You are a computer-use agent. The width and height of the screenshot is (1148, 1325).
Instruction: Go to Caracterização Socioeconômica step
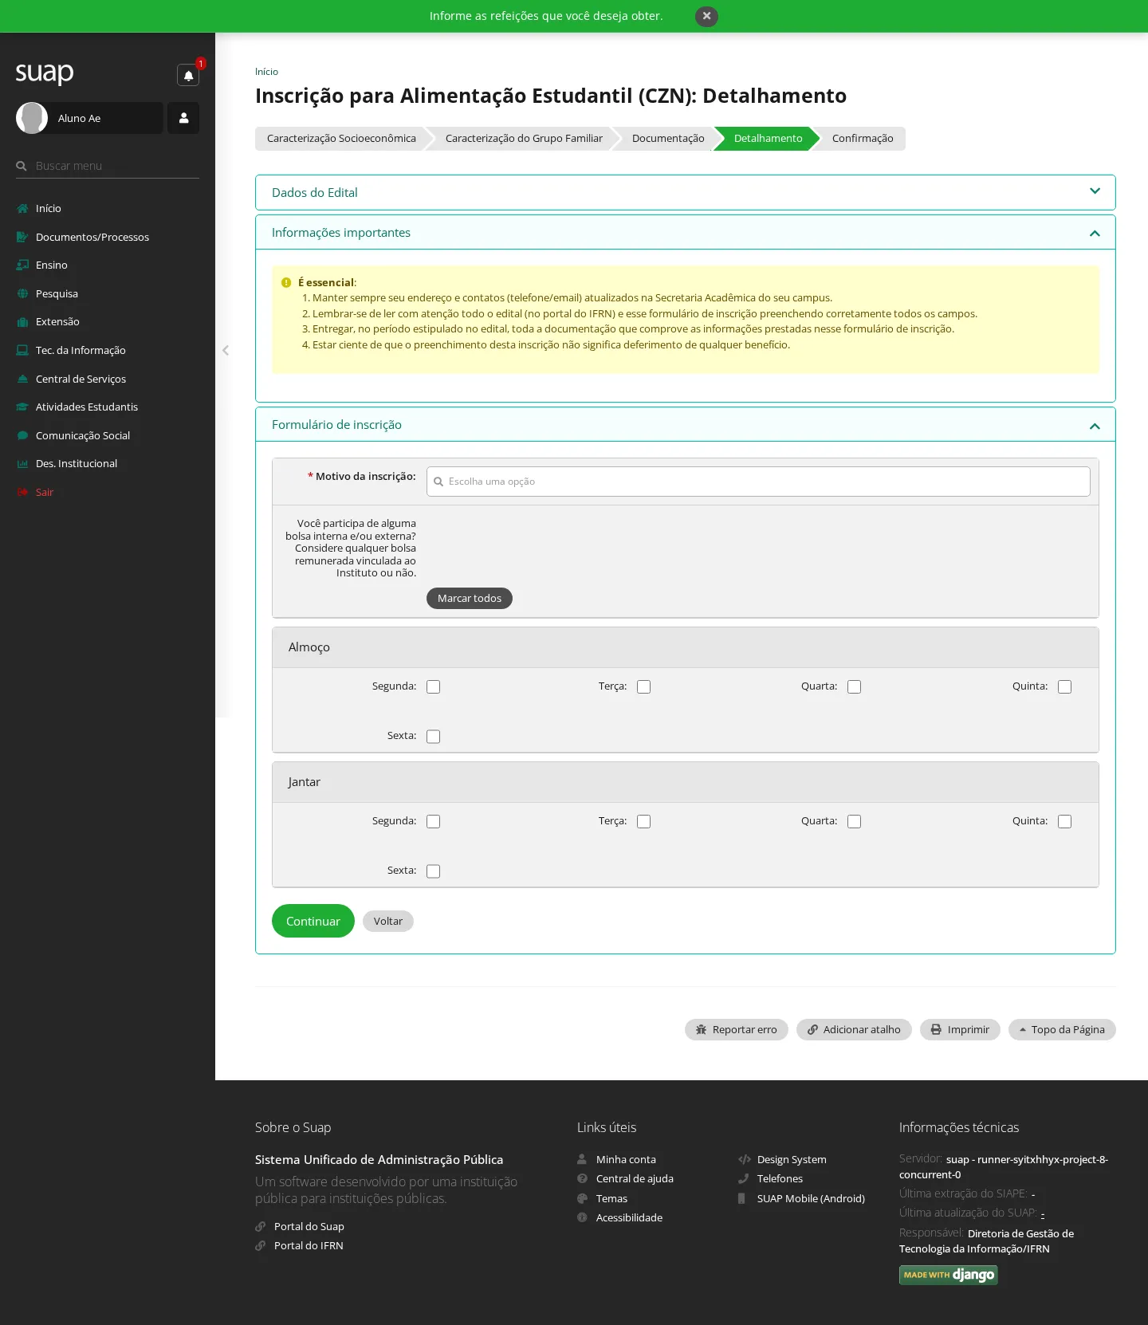click(341, 139)
